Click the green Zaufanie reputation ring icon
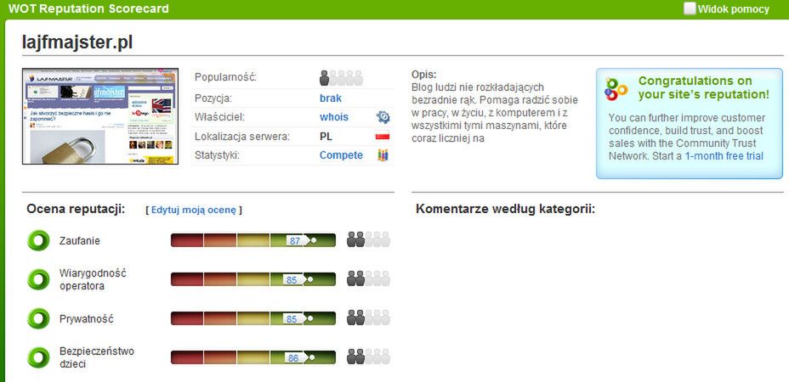This screenshot has width=789, height=382. tap(38, 240)
